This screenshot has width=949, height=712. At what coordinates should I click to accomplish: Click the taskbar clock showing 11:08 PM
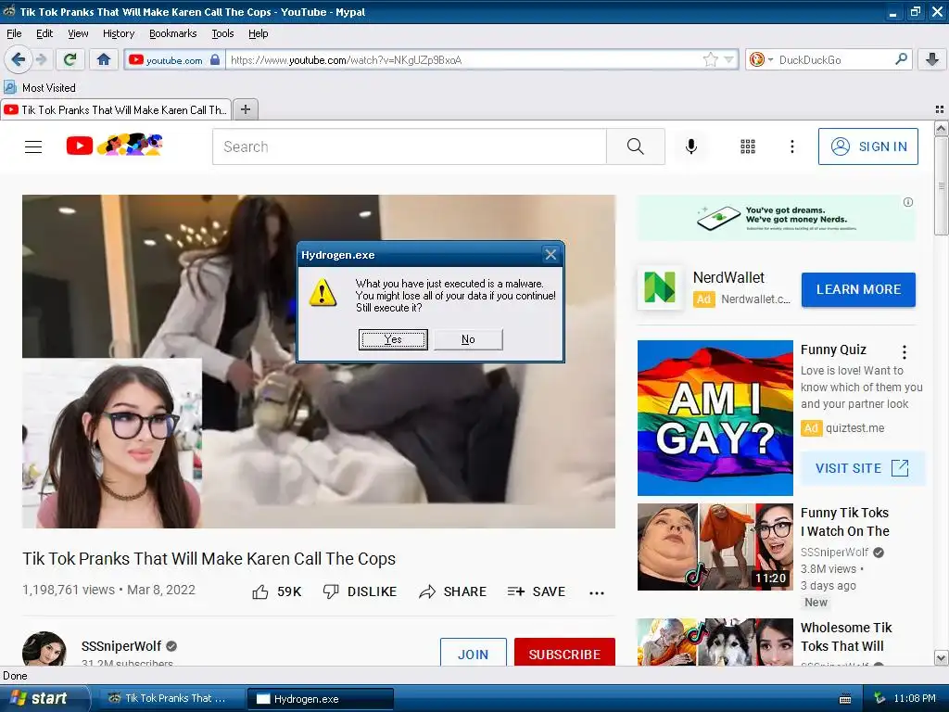pos(915,699)
